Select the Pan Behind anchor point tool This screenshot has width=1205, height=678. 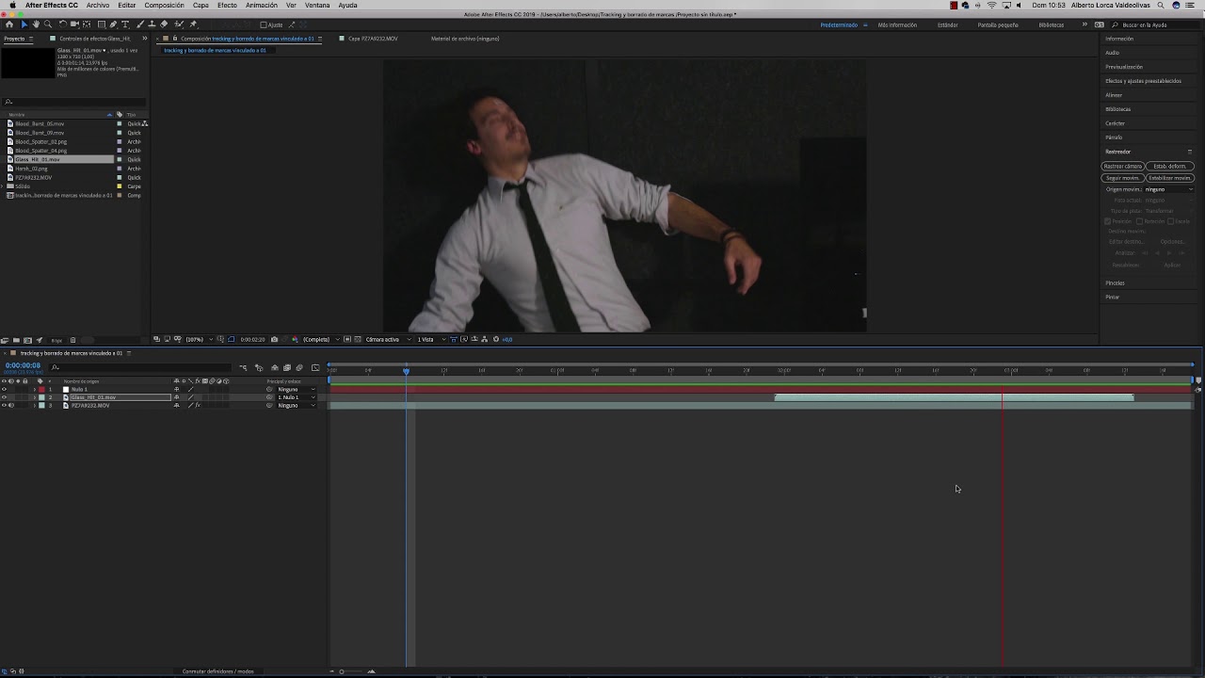tap(87, 24)
